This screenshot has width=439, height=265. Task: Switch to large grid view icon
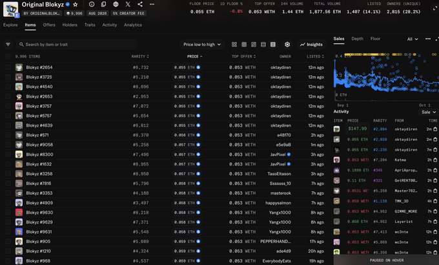click(234, 45)
